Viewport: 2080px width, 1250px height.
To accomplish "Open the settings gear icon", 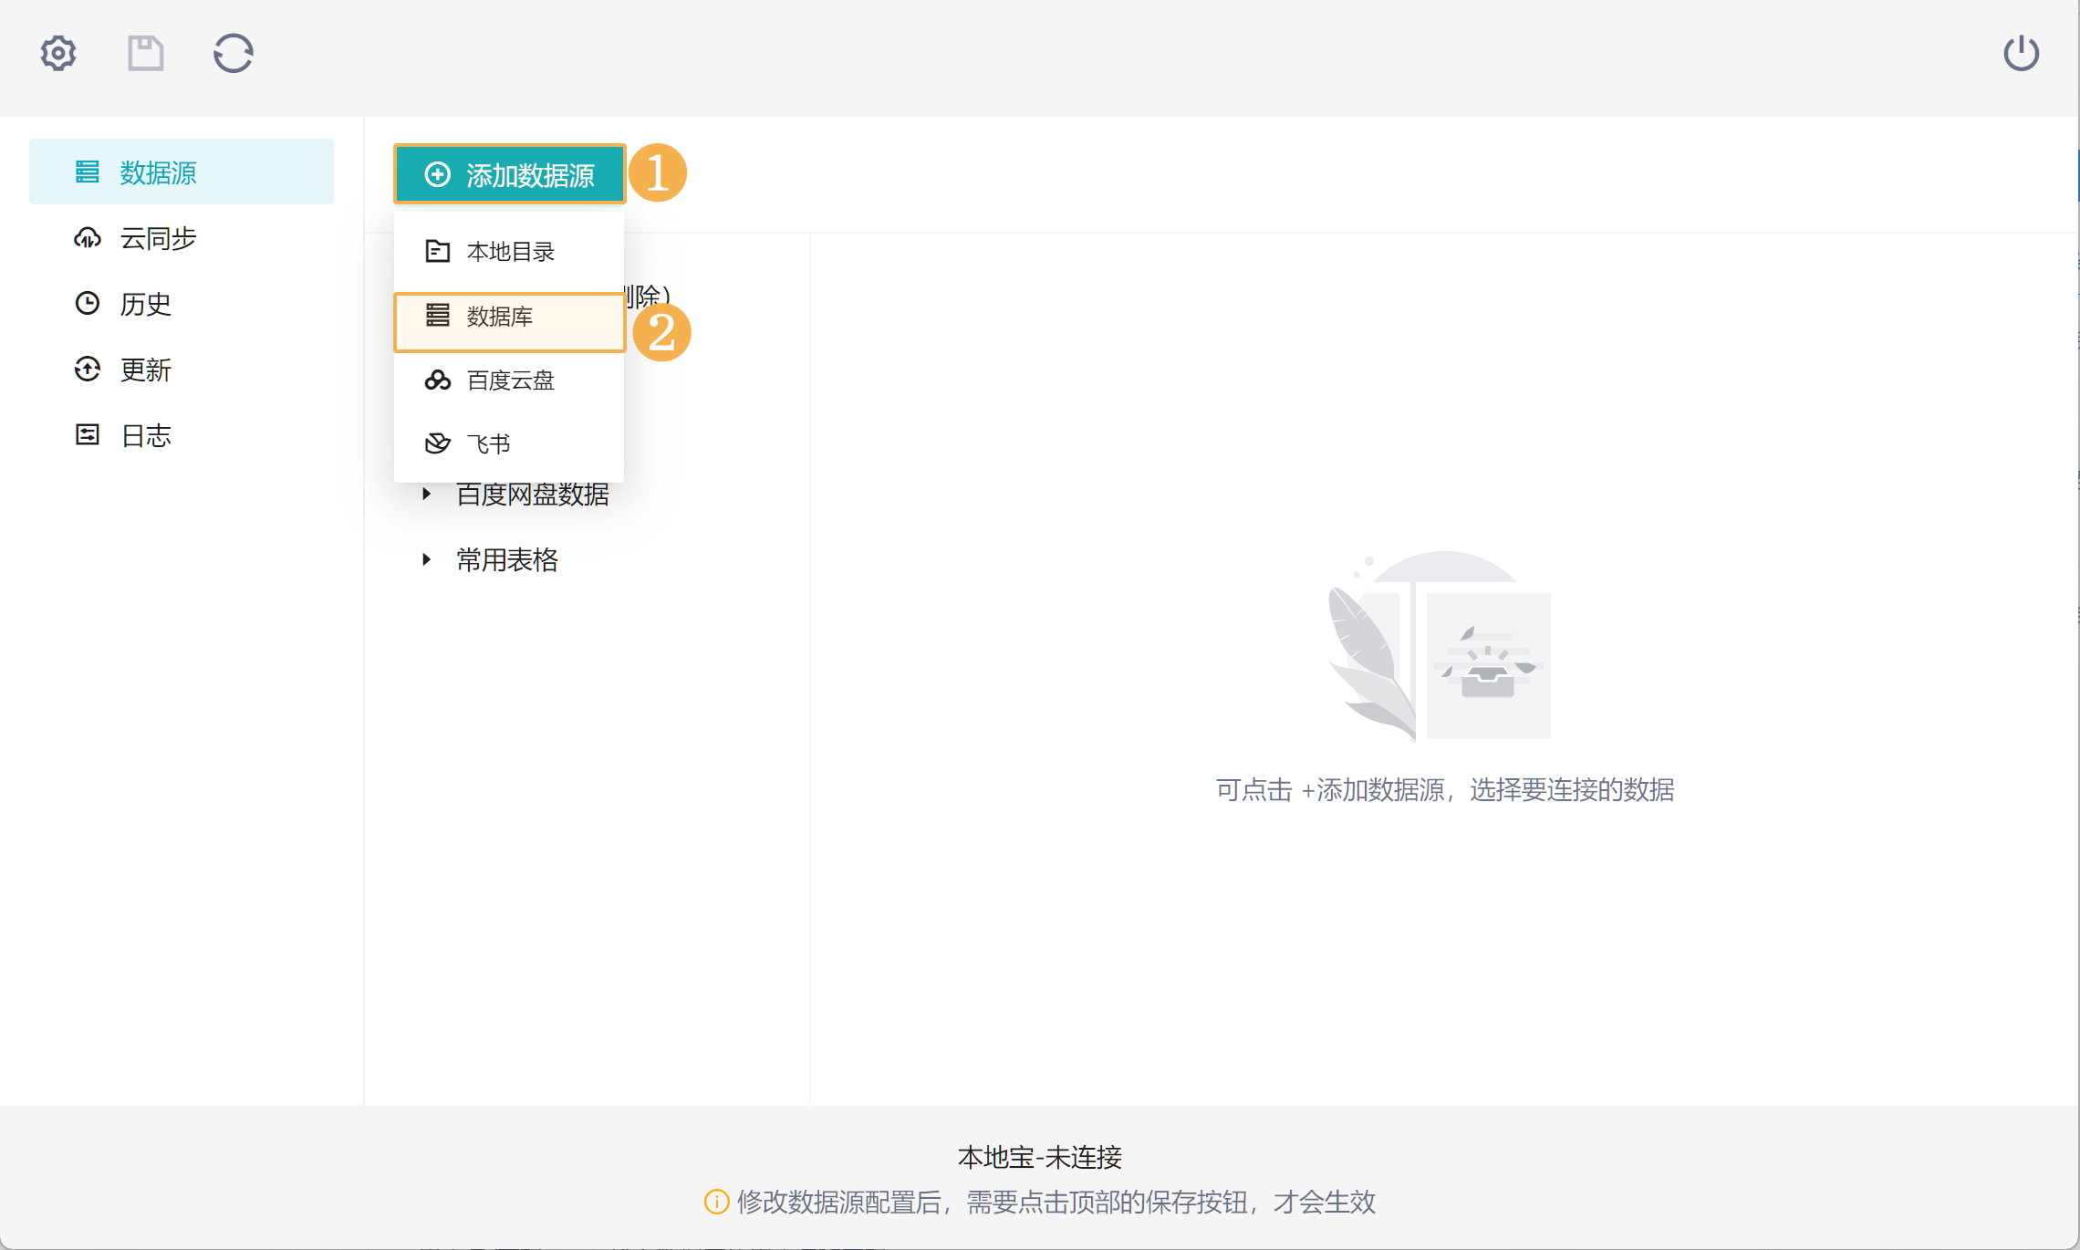I will pos(57,52).
